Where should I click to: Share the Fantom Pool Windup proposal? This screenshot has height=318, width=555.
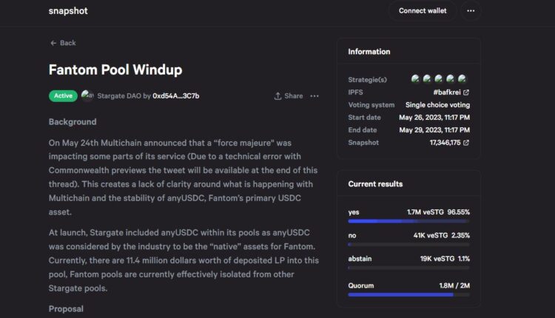coord(289,96)
